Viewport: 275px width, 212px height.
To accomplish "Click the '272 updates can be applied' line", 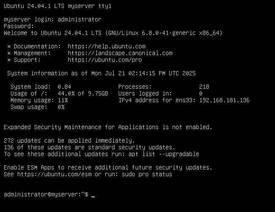I will click(69, 140).
